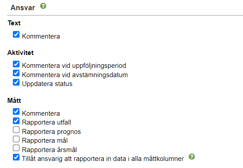Enable the 'Rapportera prognos' checkbox

click(x=16, y=130)
